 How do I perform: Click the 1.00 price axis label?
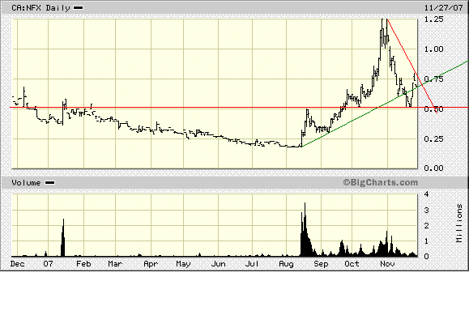click(x=433, y=49)
